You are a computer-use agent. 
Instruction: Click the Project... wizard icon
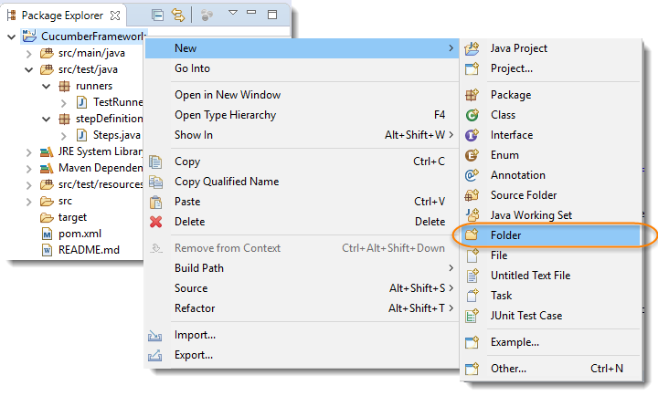click(x=472, y=68)
